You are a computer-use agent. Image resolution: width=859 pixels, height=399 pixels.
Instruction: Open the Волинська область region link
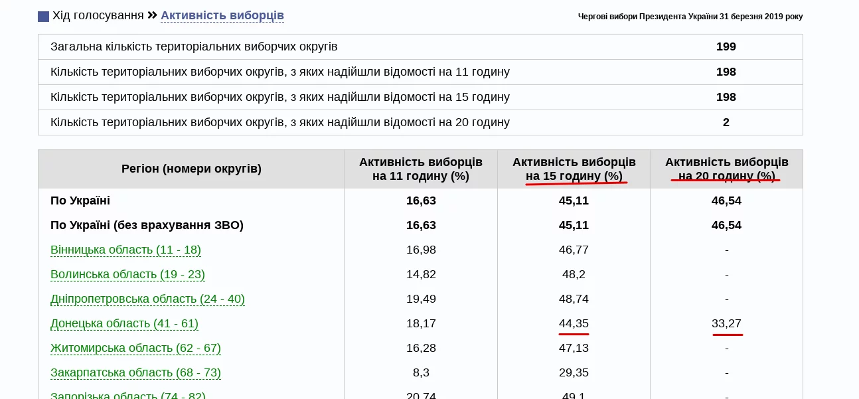tap(127, 274)
